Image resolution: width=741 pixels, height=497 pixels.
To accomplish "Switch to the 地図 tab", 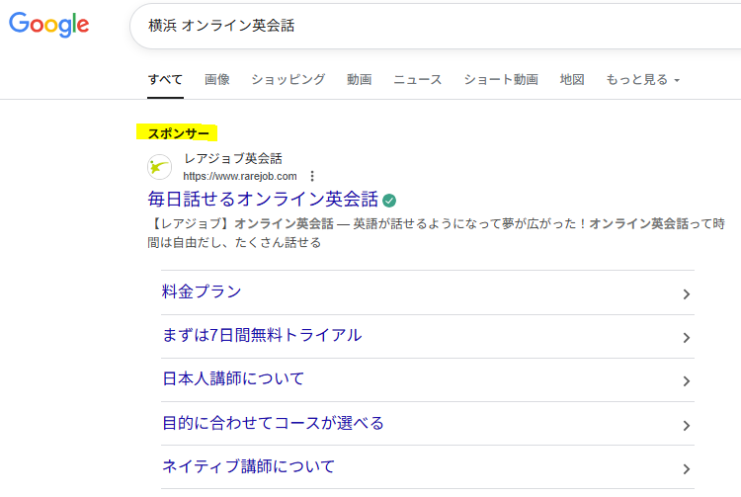I will (x=572, y=80).
